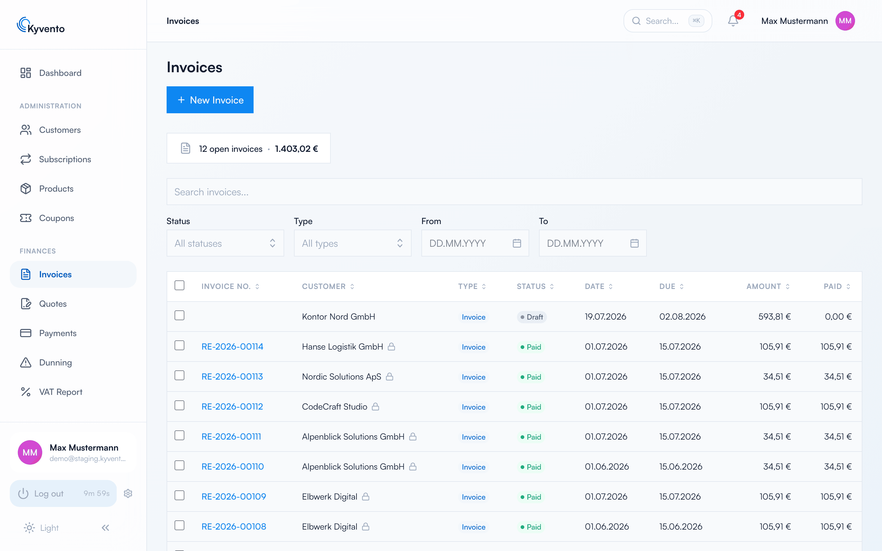Click the Customers people icon
882x551 pixels.
pyautogui.click(x=25, y=130)
